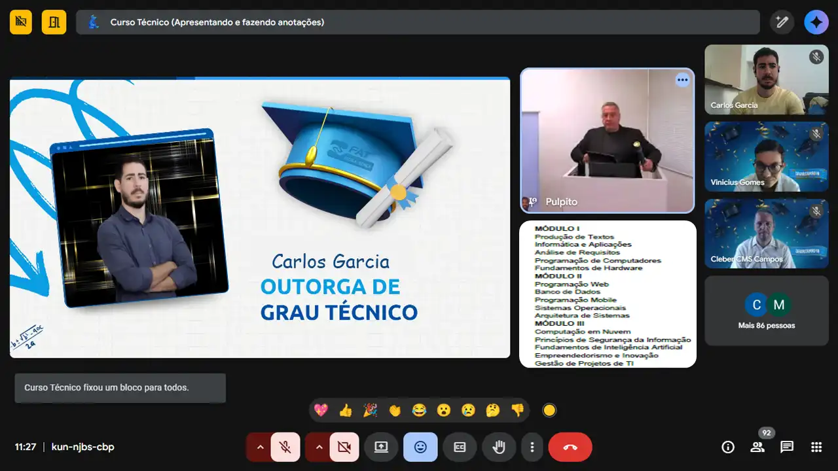Image resolution: width=838 pixels, height=471 pixels.
Task: Open the meeting details info icon
Action: click(727, 447)
